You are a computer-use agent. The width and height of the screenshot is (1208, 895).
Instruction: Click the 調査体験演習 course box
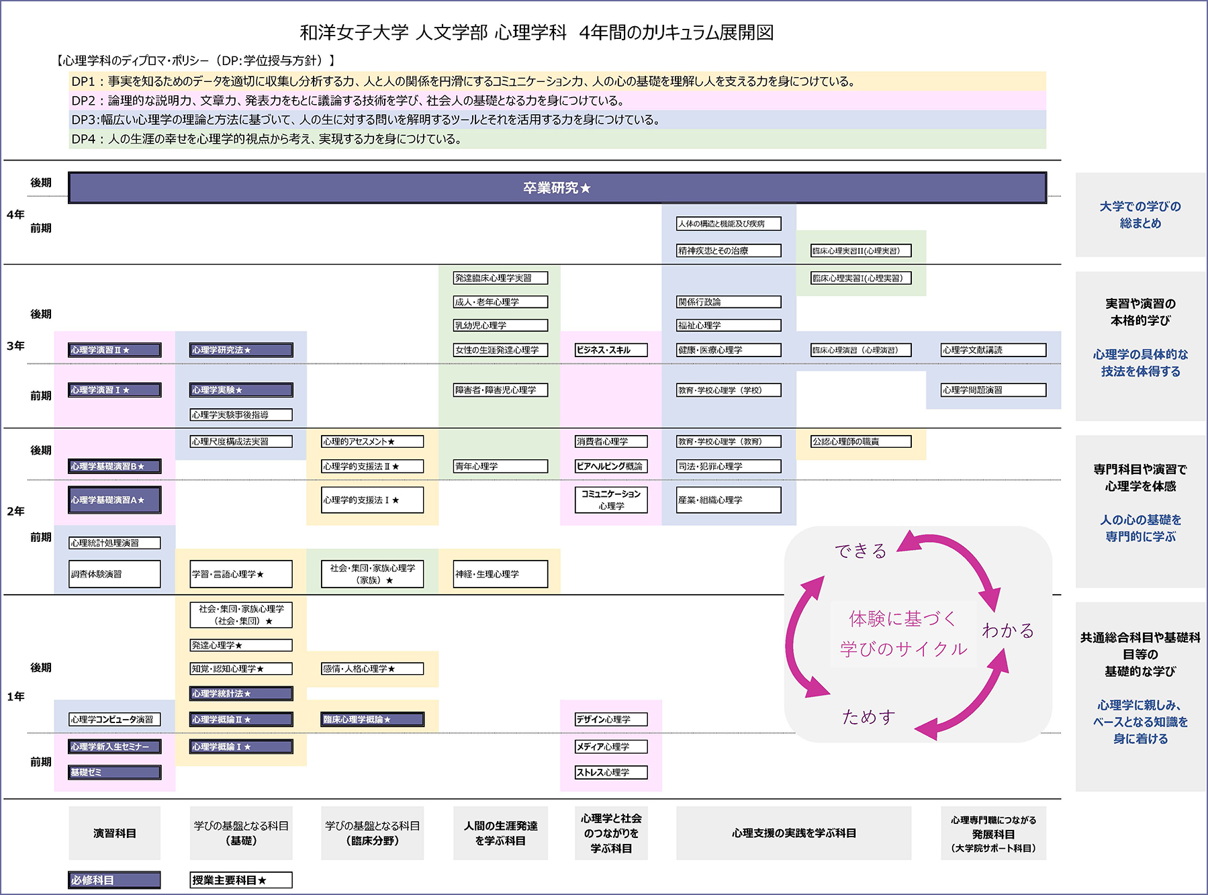[115, 574]
